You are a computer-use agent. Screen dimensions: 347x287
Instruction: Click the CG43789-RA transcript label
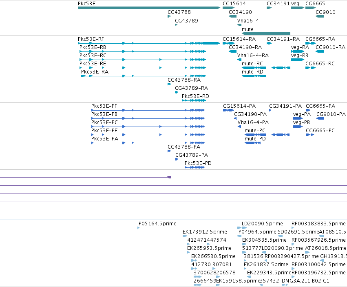tap(191, 88)
